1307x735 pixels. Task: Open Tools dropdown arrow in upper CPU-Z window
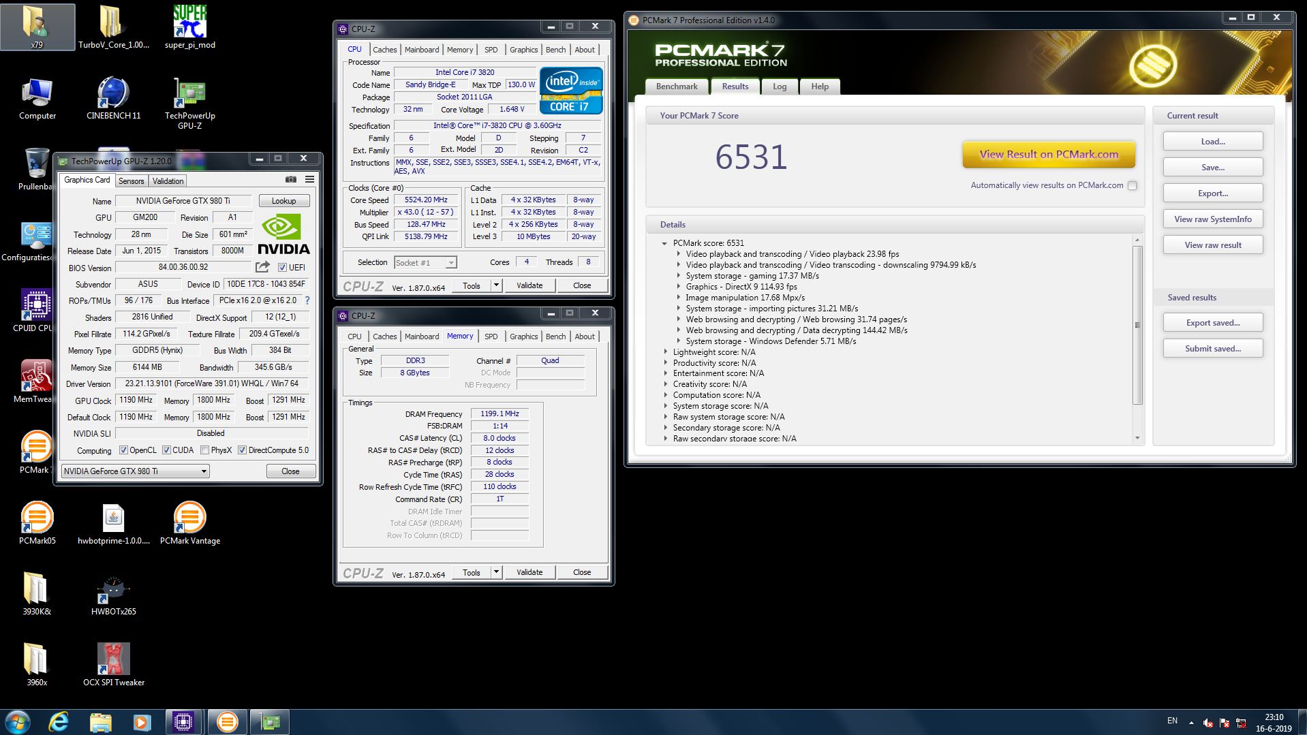click(x=496, y=285)
